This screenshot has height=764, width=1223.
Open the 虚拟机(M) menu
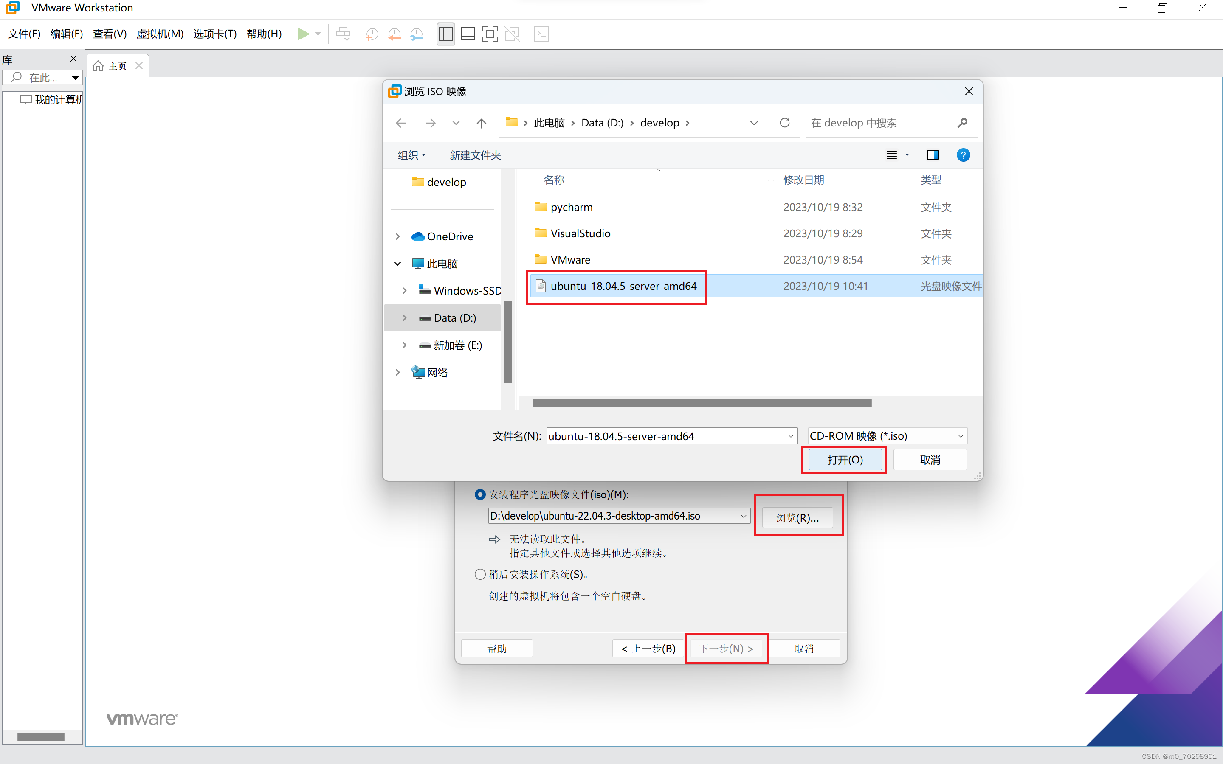[x=160, y=34]
